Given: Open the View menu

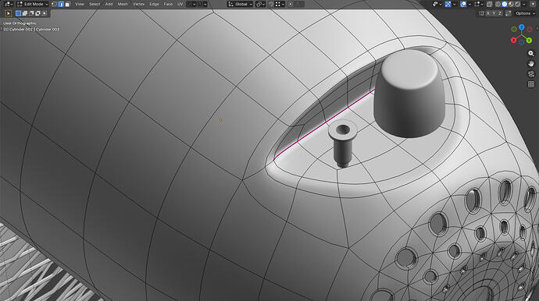Looking at the screenshot, I should [80, 4].
